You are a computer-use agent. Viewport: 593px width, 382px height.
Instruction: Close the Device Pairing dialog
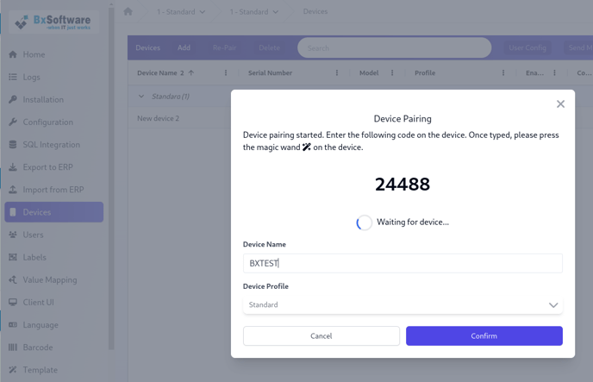pos(560,103)
